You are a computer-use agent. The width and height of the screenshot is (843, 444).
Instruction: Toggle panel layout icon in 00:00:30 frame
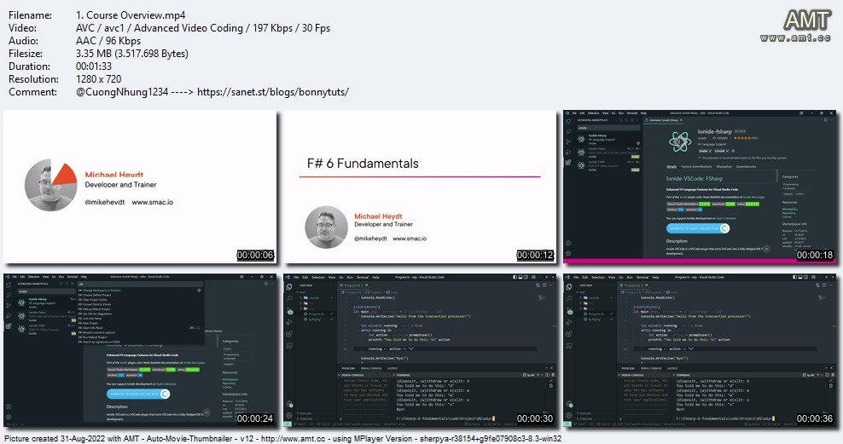520,277
